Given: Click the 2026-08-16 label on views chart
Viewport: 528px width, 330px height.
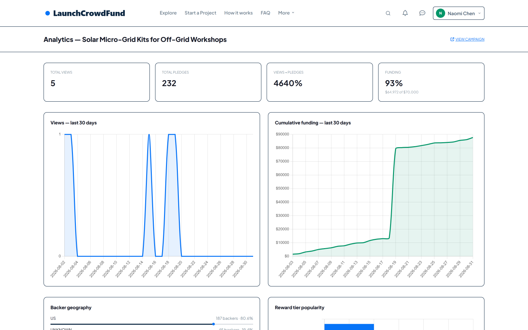Looking at the screenshot, I should pyautogui.click(x=149, y=269).
